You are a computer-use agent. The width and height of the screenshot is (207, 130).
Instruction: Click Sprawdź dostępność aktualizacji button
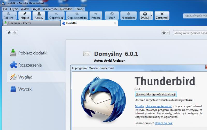[156, 94]
